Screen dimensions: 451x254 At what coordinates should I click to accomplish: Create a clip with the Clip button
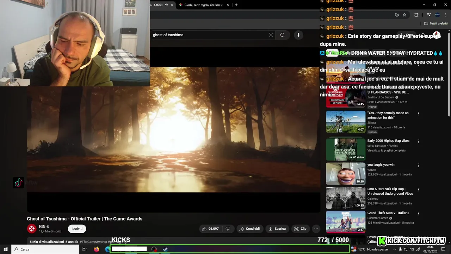pyautogui.click(x=301, y=229)
